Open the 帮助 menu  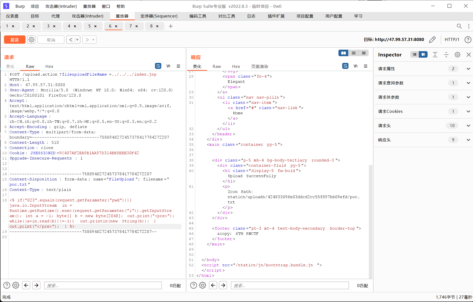point(121,6)
